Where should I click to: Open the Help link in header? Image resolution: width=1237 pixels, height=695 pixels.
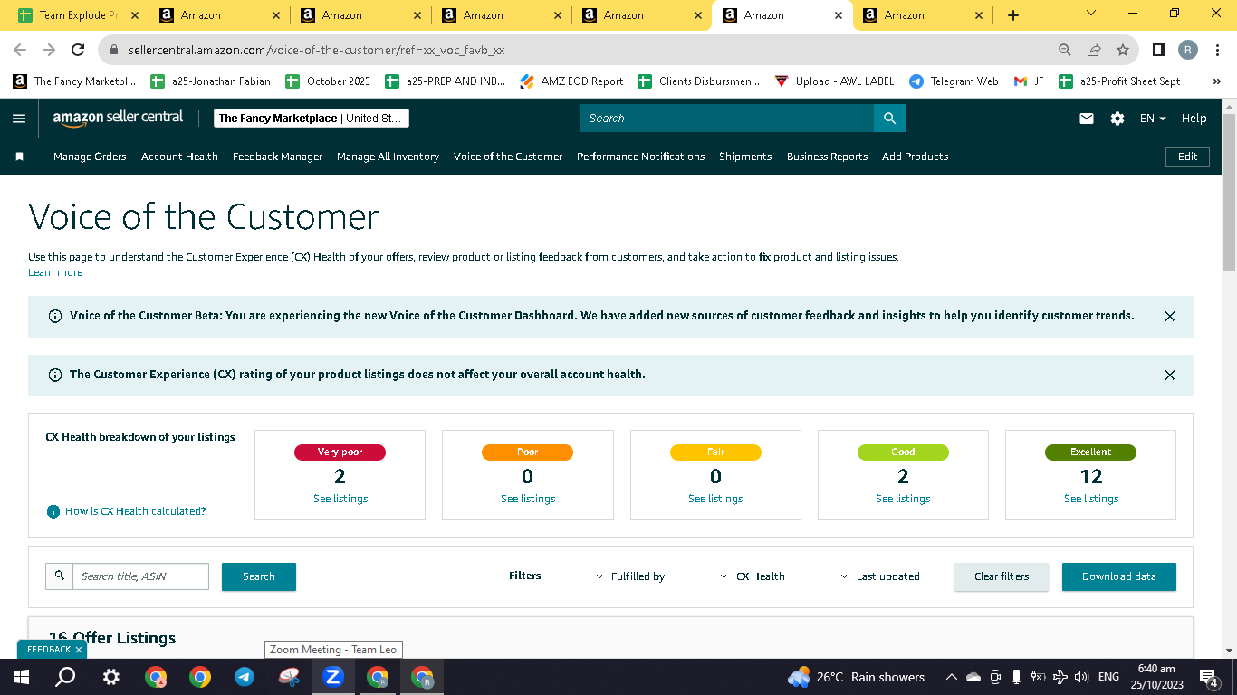click(1194, 119)
